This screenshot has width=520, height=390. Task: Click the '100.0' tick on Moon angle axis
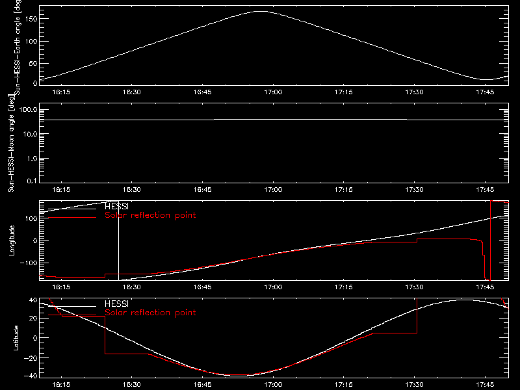[x=28, y=109]
